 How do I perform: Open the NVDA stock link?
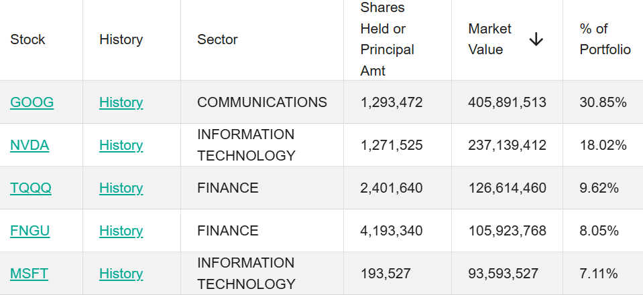(30, 145)
